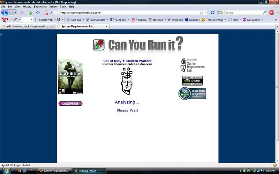The width and height of the screenshot is (279, 174).
Task: Click the System Requirements taskbar button
Action: click(55, 171)
